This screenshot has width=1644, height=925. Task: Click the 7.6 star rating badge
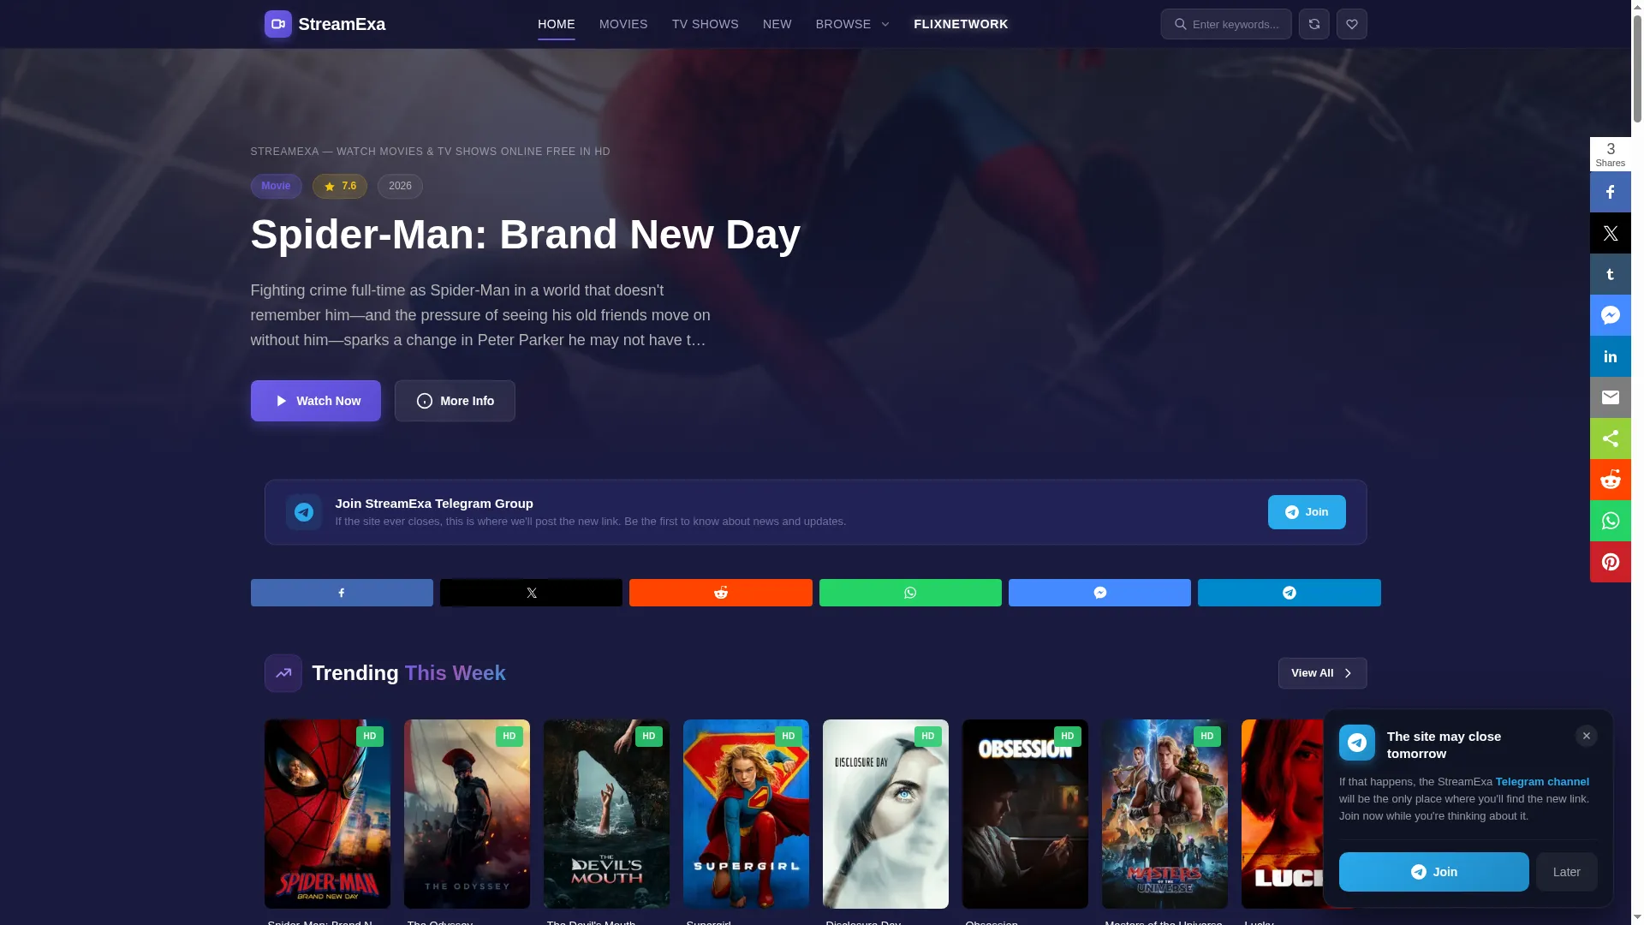point(340,186)
